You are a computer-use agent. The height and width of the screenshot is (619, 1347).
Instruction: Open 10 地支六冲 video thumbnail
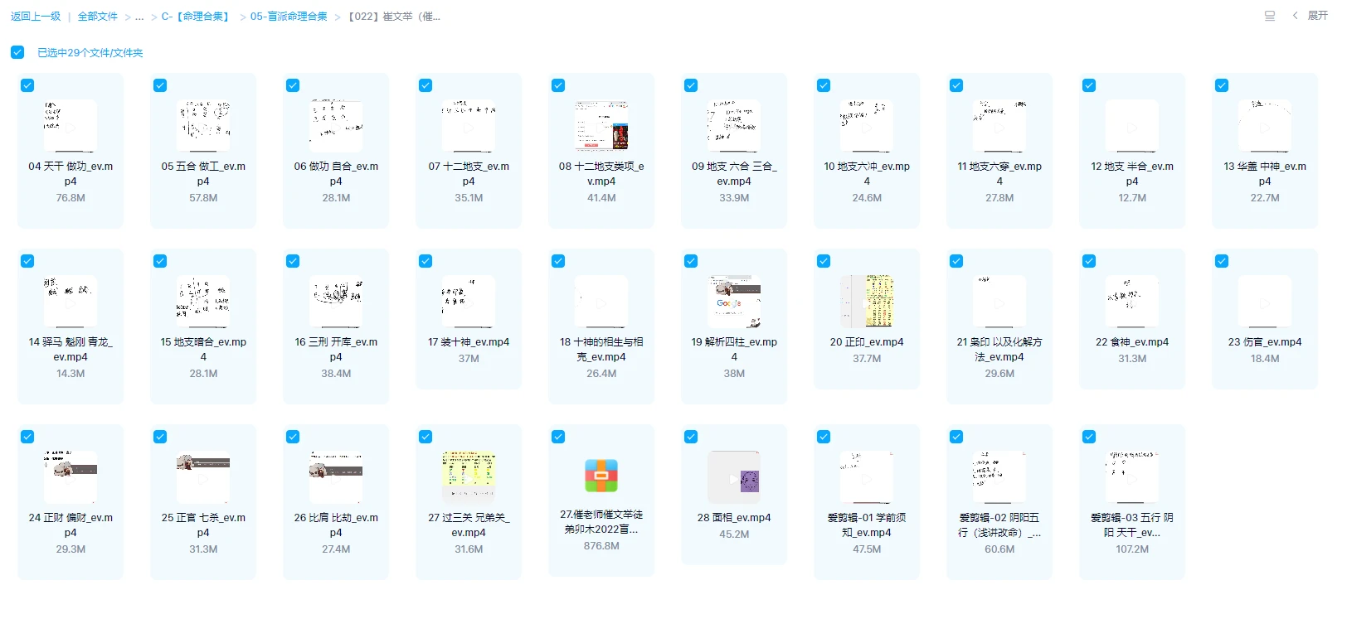coord(867,126)
